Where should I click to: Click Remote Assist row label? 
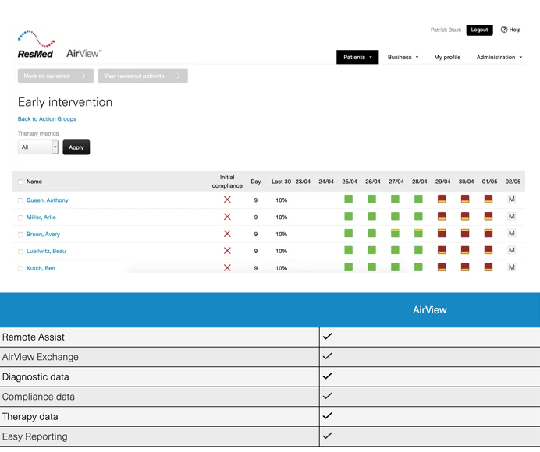click(x=33, y=337)
